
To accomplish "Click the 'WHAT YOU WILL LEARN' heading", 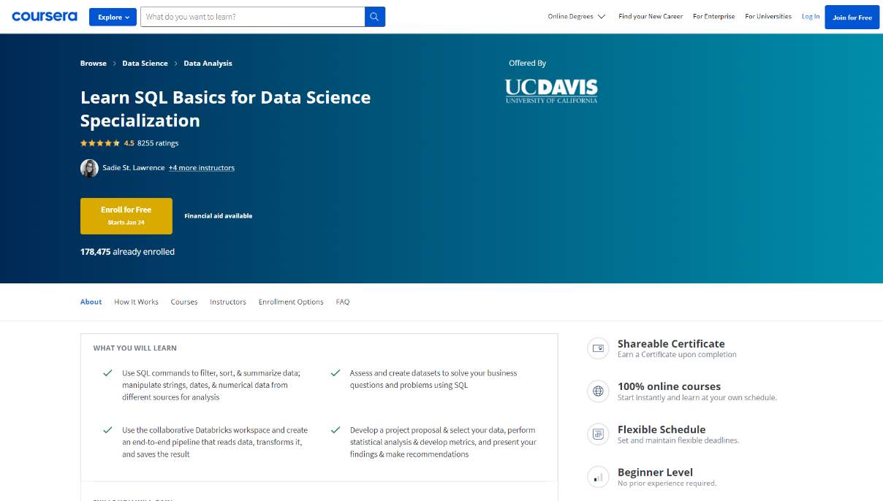I will (x=135, y=348).
